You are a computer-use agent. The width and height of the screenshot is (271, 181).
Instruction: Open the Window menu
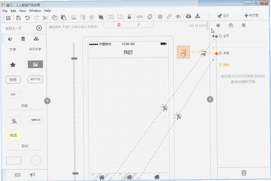point(35,11)
